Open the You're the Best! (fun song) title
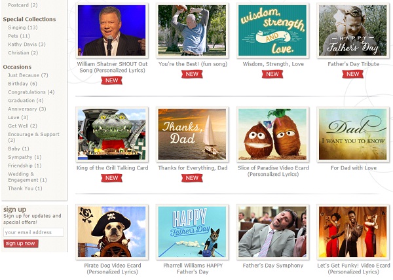Screen dimensions: 393x280 193,64
